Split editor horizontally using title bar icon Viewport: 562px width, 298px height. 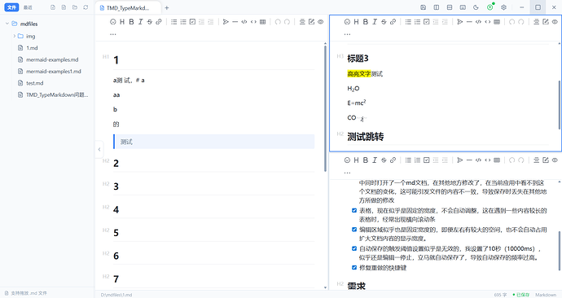[x=450, y=7]
